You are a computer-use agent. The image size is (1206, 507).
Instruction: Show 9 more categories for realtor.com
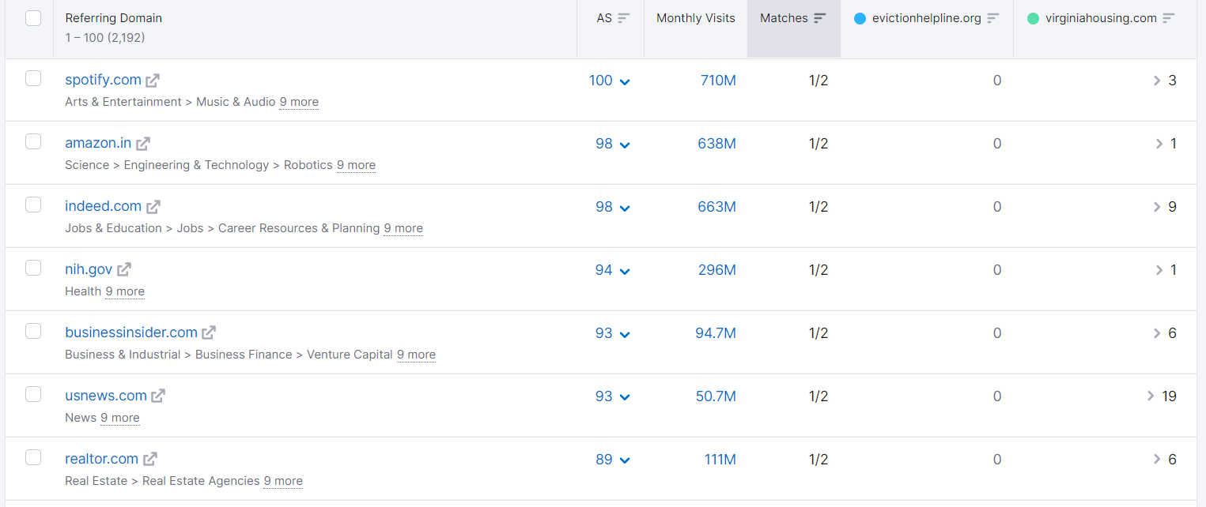(283, 481)
